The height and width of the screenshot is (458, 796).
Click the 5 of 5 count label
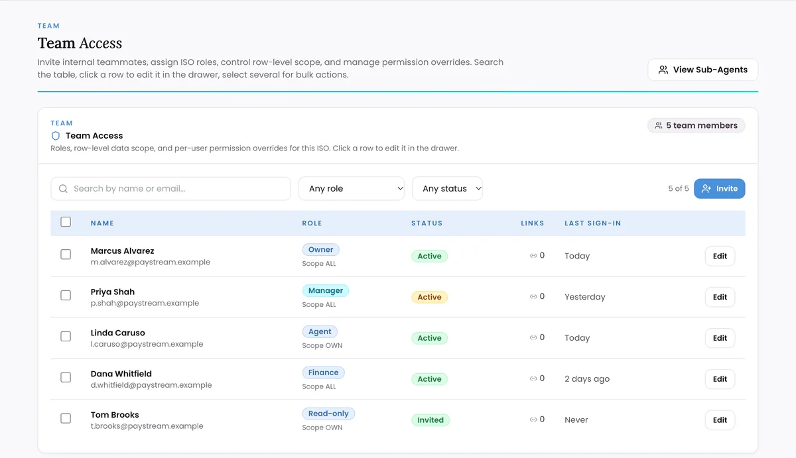pos(679,189)
